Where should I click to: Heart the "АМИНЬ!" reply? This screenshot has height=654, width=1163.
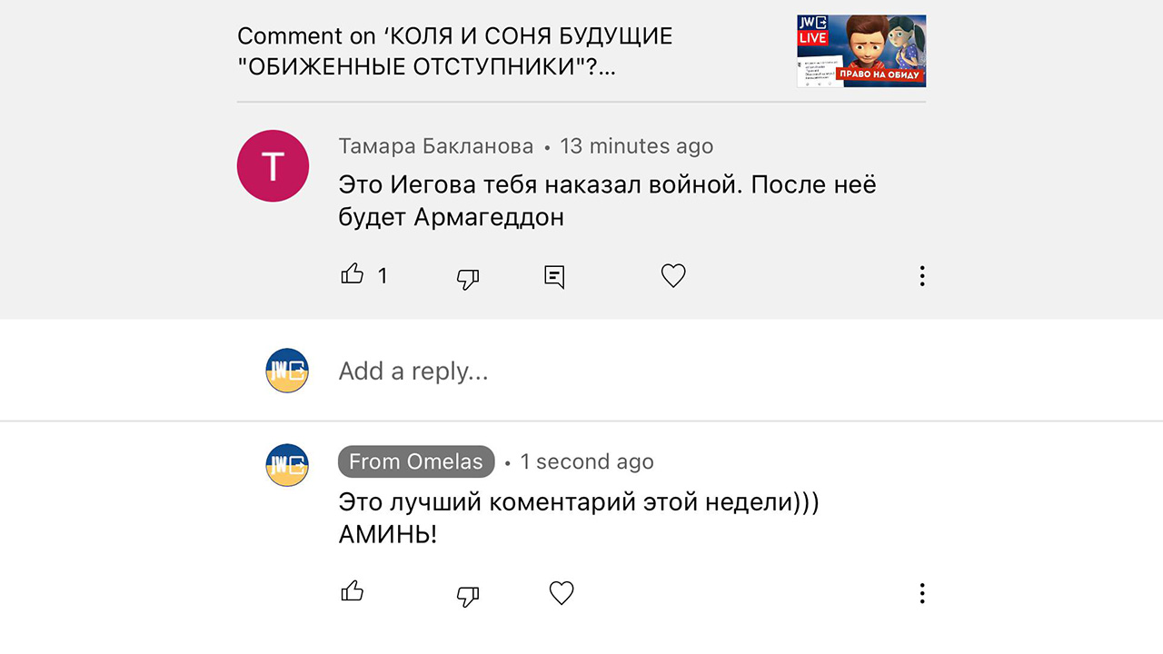562,593
